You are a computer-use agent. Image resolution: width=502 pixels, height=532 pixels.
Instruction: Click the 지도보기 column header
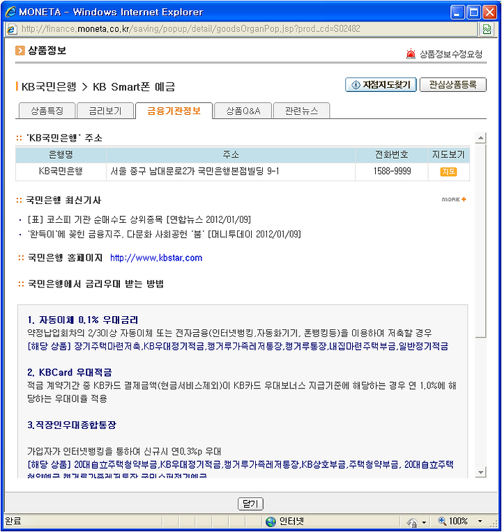(x=448, y=155)
